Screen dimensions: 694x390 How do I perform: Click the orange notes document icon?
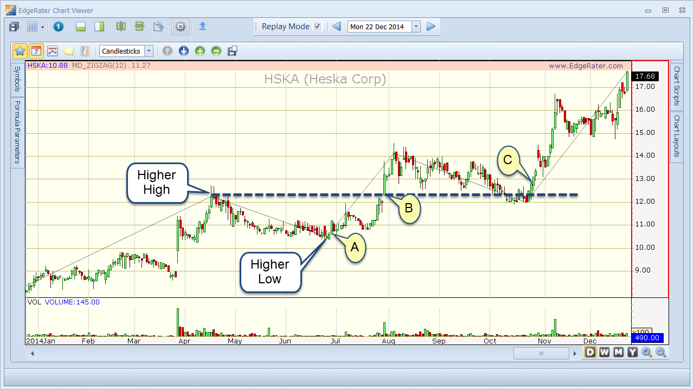85,51
